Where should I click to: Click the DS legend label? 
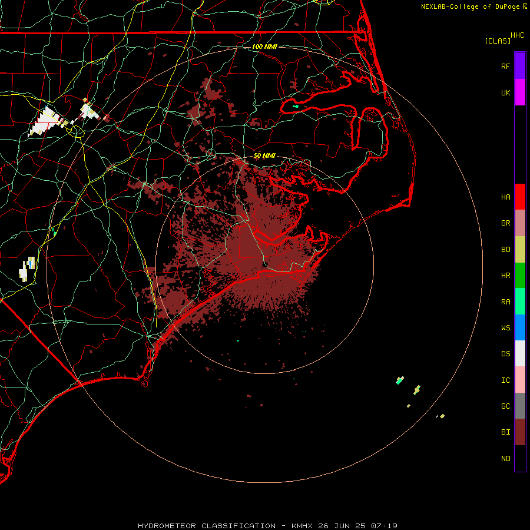point(505,354)
